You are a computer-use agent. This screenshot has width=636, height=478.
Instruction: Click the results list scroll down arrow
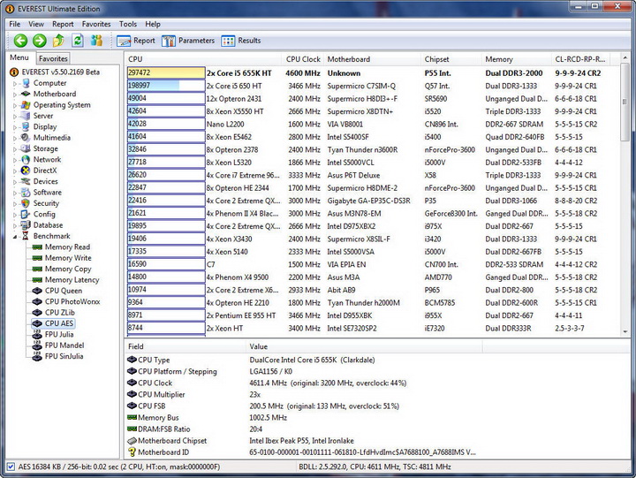[x=625, y=331]
